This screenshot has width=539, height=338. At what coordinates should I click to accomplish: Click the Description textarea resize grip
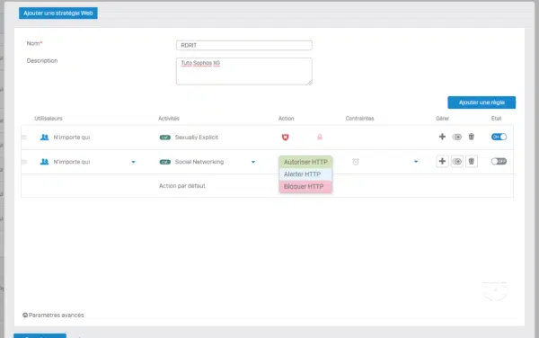310,82
